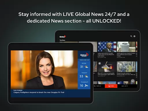Open the user profile avatar icon
This screenshot has width=148, height=111.
click(134, 36)
